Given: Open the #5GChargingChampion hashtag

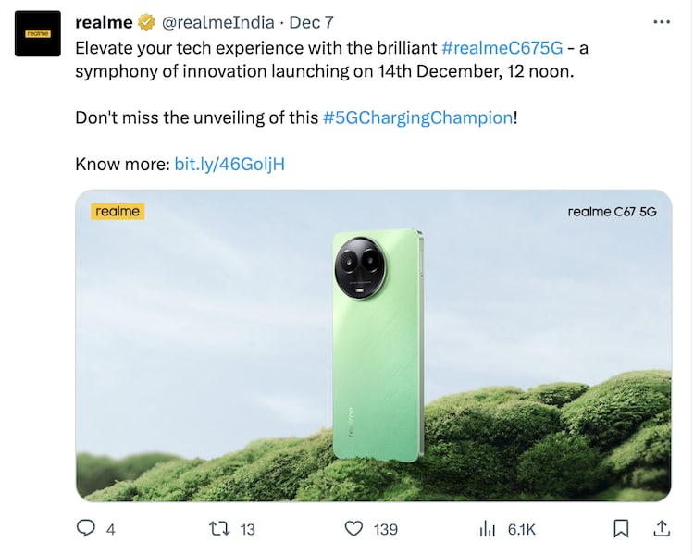Looking at the screenshot, I should (x=416, y=118).
